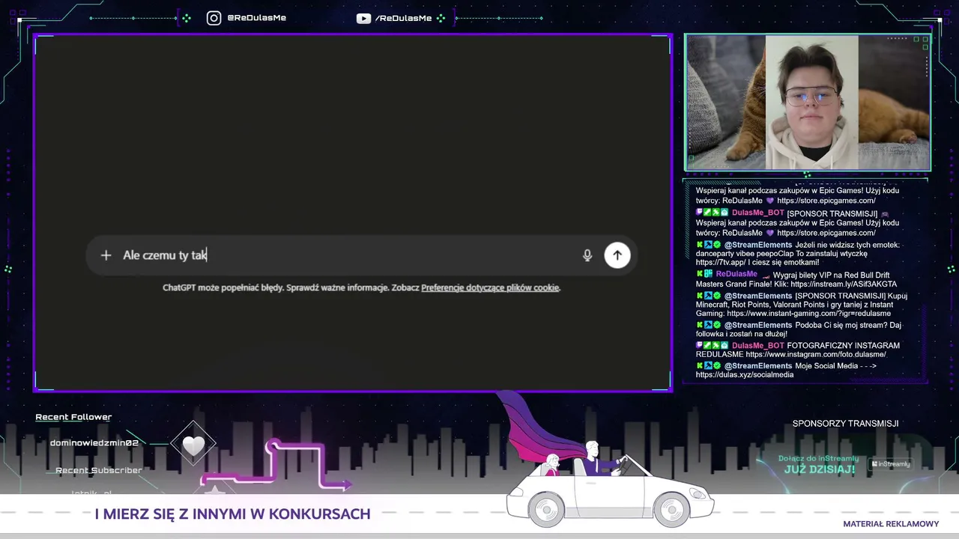The width and height of the screenshot is (959, 539).
Task: Open the instant-gaming.com chat link
Action: 808,314
